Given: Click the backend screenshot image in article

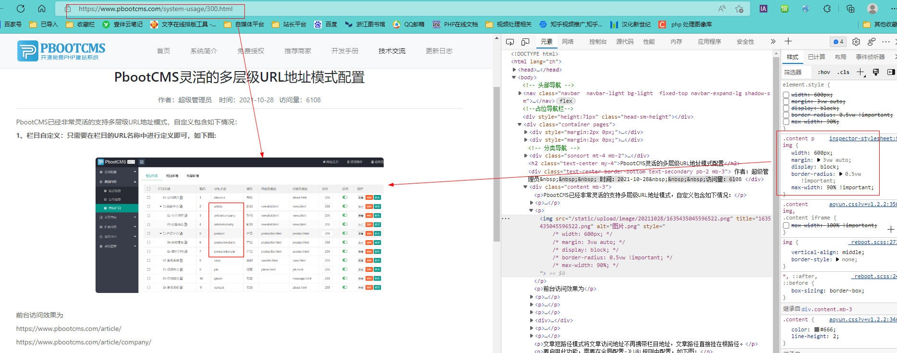Looking at the screenshot, I should [x=240, y=225].
